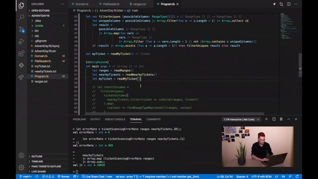Open terminal selector F# Interactive dropdown
The width and height of the screenshot is (318, 179).
[241, 119]
